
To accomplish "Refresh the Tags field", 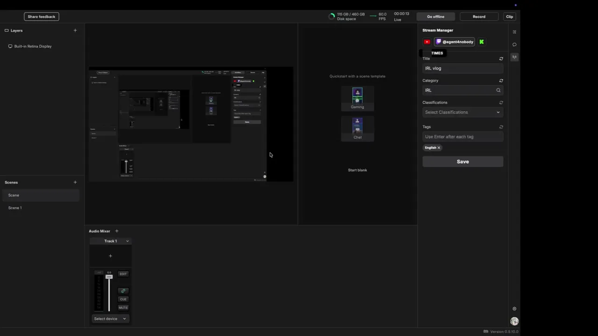I will tap(501, 127).
